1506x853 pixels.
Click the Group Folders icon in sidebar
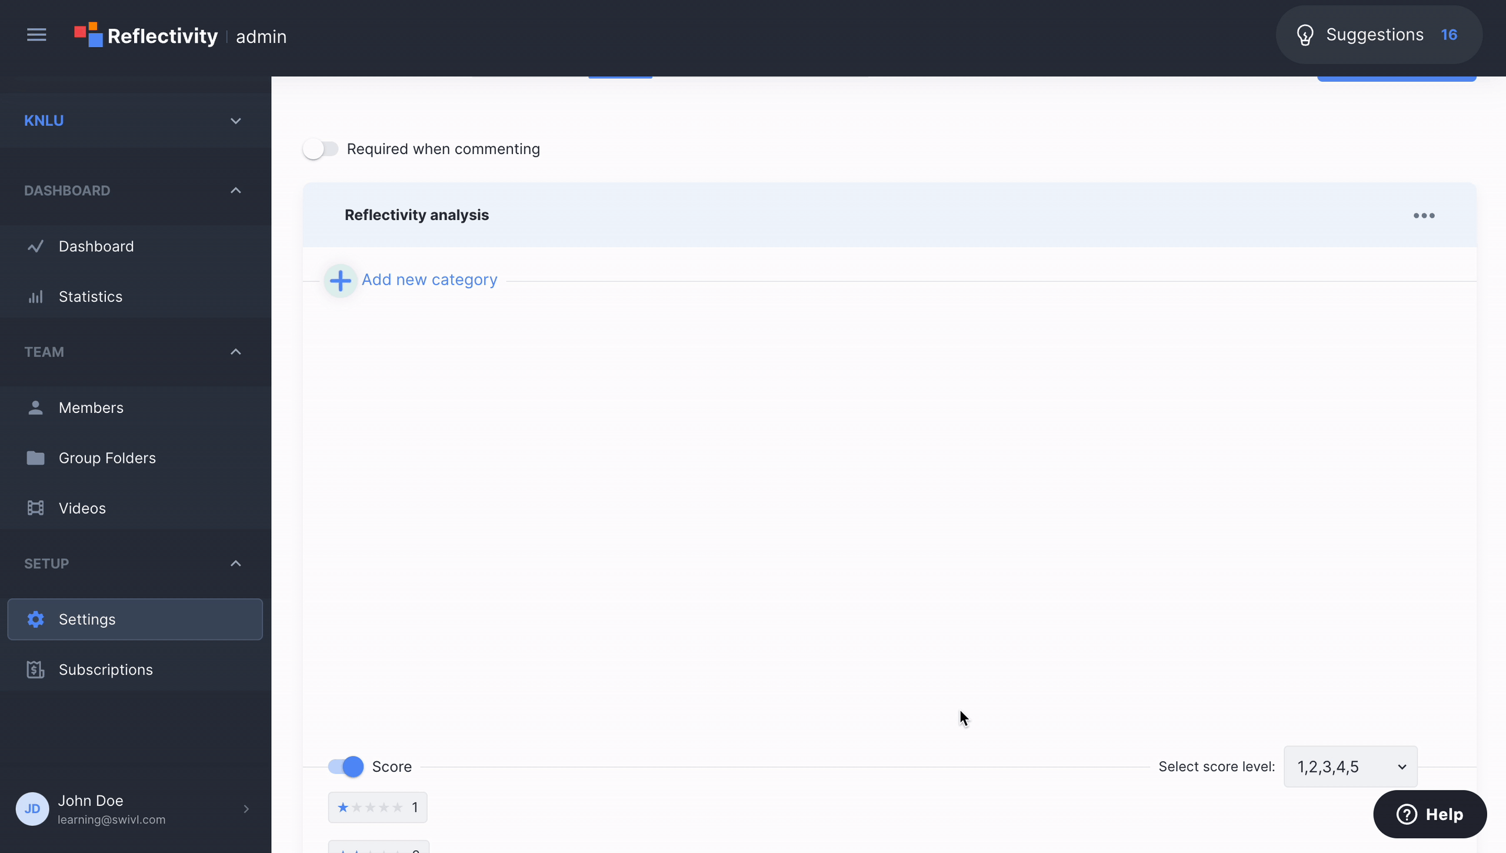[x=36, y=457]
